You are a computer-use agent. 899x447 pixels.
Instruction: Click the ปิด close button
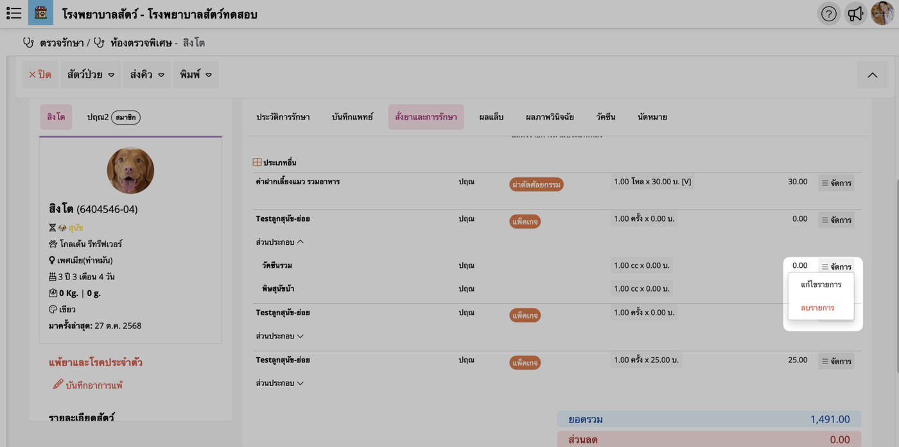click(40, 75)
